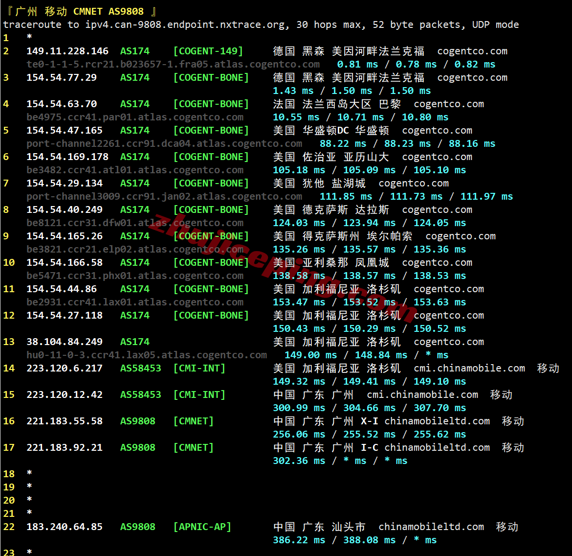Click IP address 154.54.40.249
Image resolution: width=572 pixels, height=556 pixels.
point(65,209)
